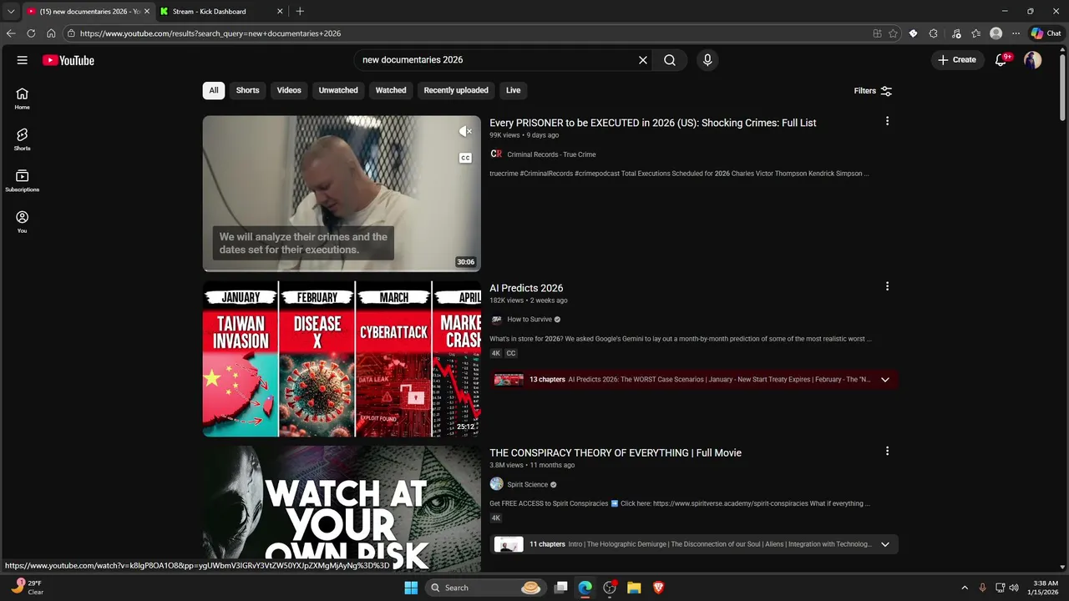Click the AI Predicts 2026 thumbnail
The height and width of the screenshot is (601, 1069).
coord(342,359)
